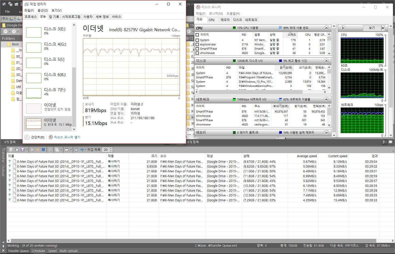Switch to the Multi Upload bottom tab

click(68, 251)
